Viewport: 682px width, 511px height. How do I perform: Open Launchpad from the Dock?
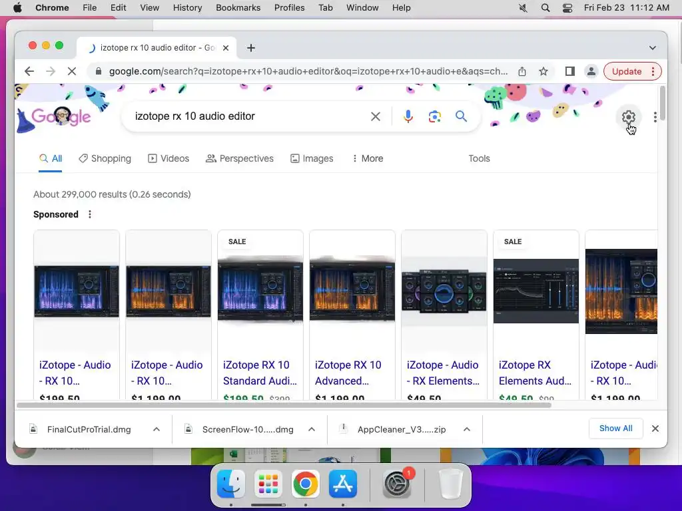[x=268, y=484]
